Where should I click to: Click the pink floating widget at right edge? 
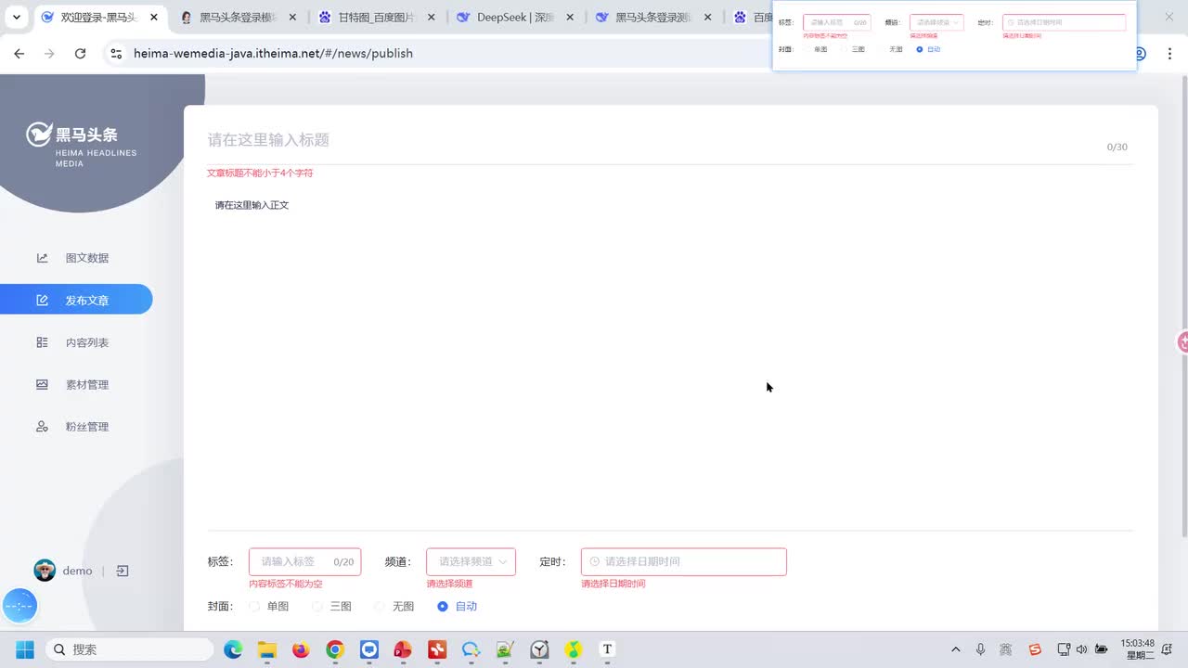pyautogui.click(x=1183, y=342)
